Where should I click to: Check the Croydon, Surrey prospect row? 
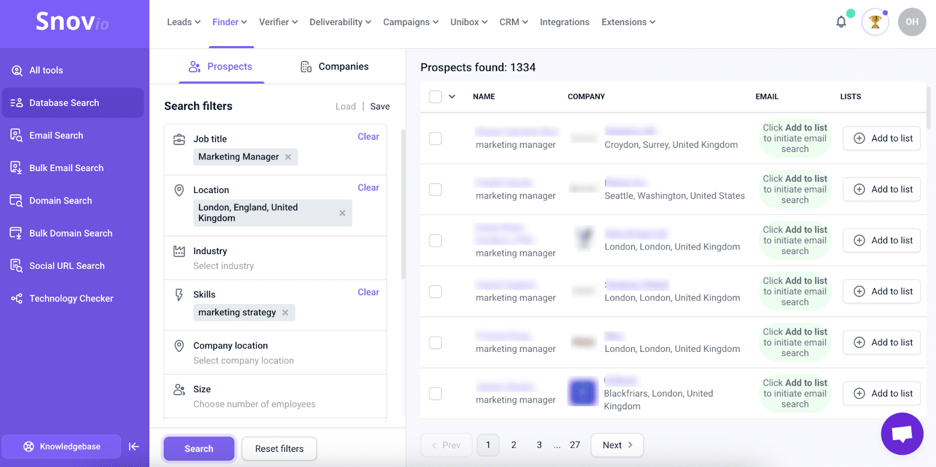[435, 139]
